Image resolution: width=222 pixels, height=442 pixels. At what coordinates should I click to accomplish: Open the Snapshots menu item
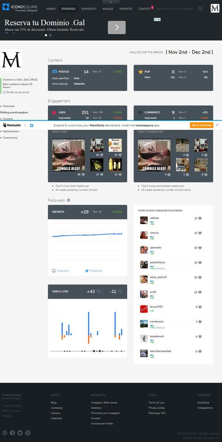click(89, 9)
